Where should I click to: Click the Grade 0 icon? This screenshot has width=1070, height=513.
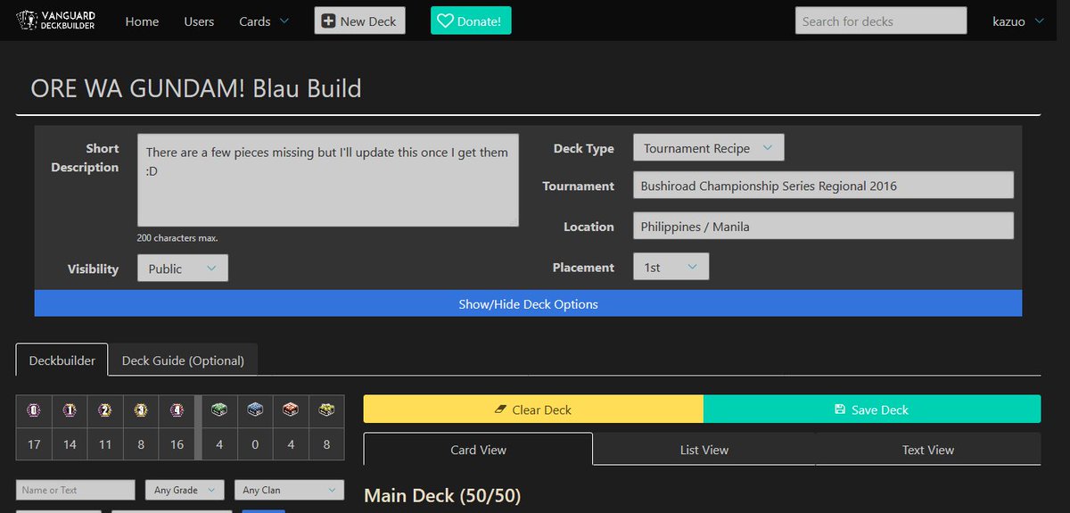[34, 410]
